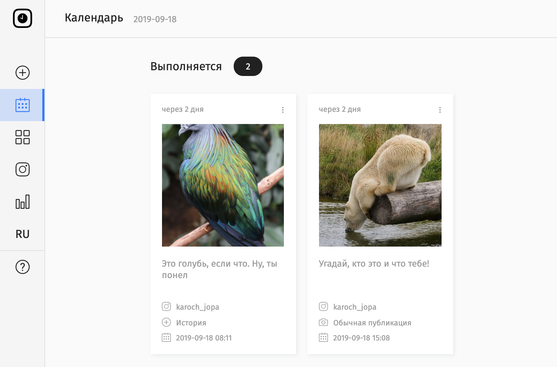Open the statistics bar chart icon
This screenshot has width=557, height=367.
click(x=23, y=202)
